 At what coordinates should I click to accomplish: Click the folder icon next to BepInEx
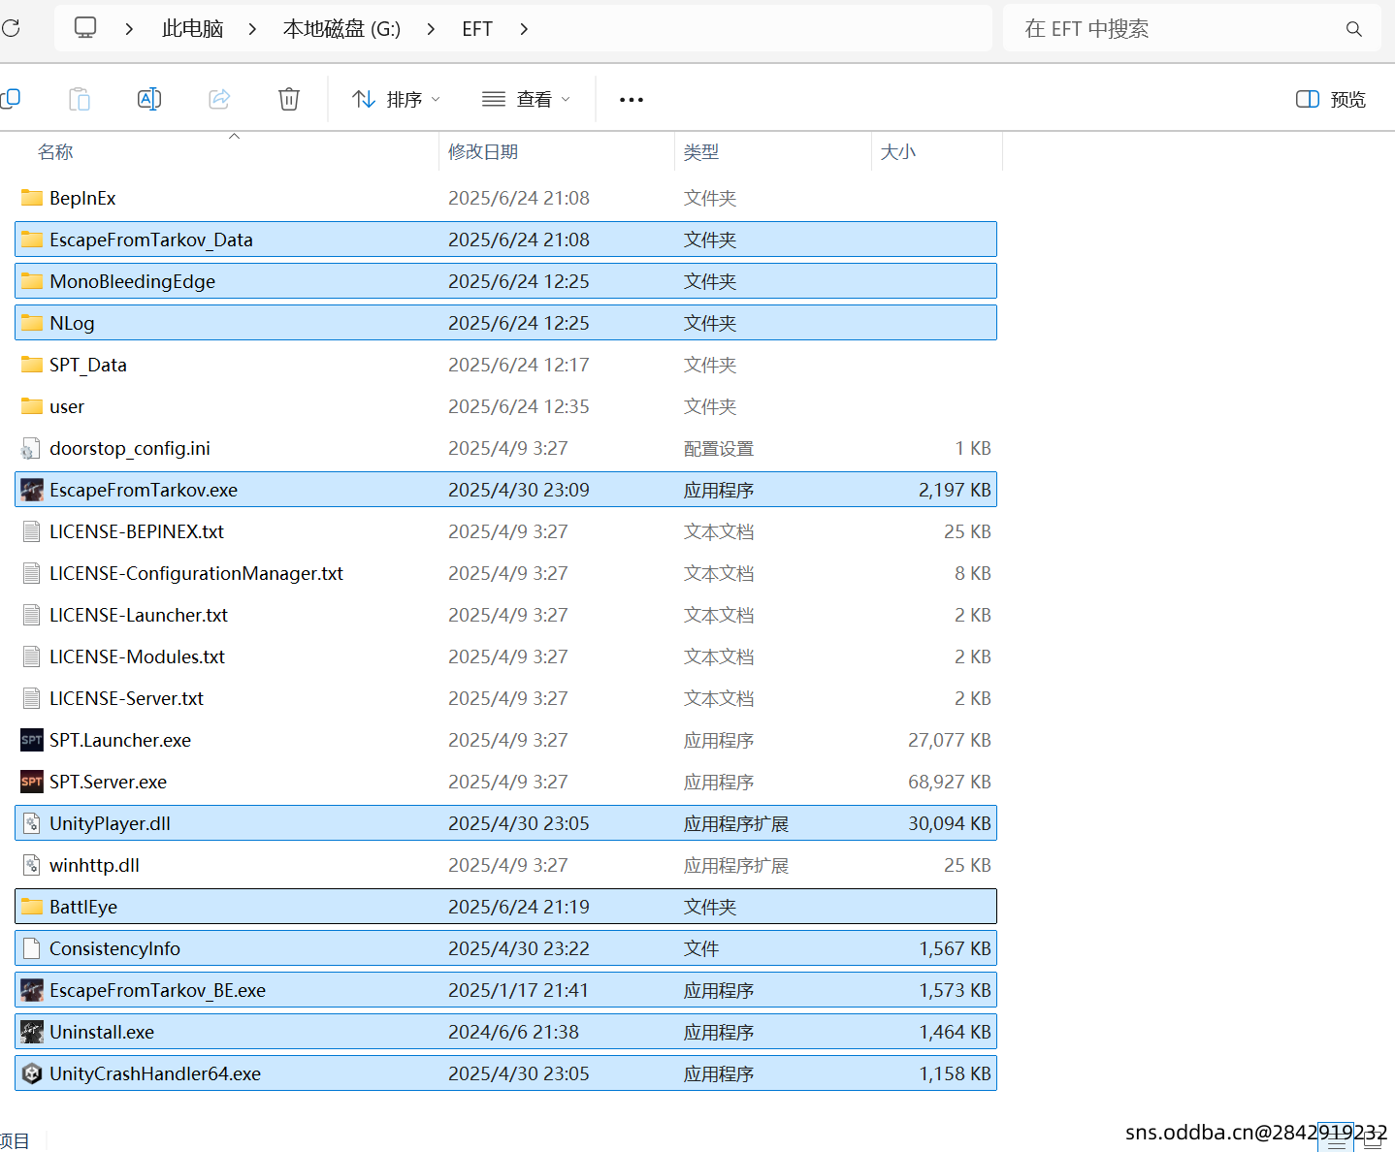[x=32, y=198]
